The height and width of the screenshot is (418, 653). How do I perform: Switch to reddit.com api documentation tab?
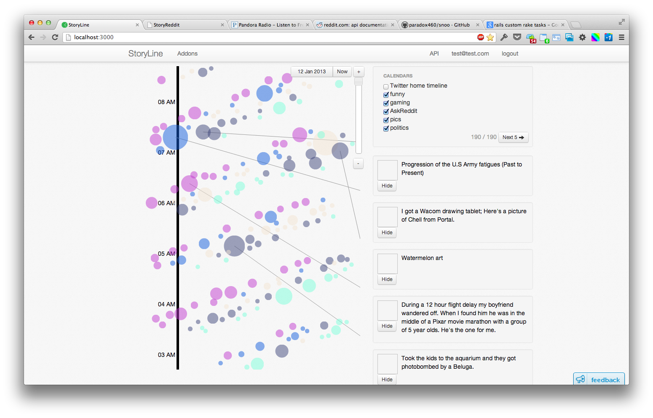click(x=355, y=25)
